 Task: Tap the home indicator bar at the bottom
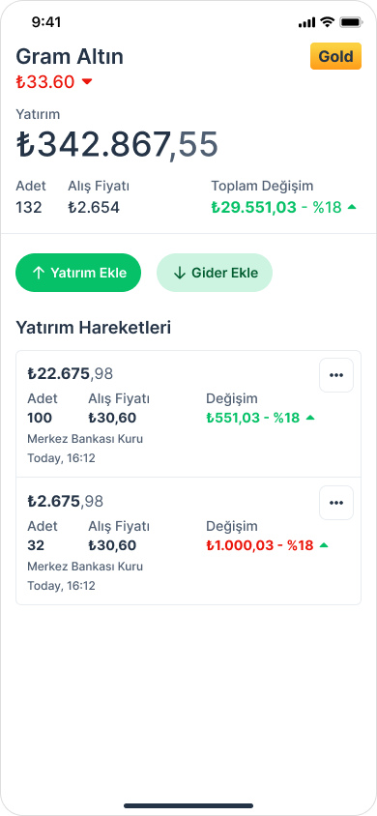[188, 805]
